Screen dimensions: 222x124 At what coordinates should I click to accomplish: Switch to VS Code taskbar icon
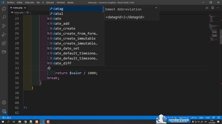coord(42,122)
